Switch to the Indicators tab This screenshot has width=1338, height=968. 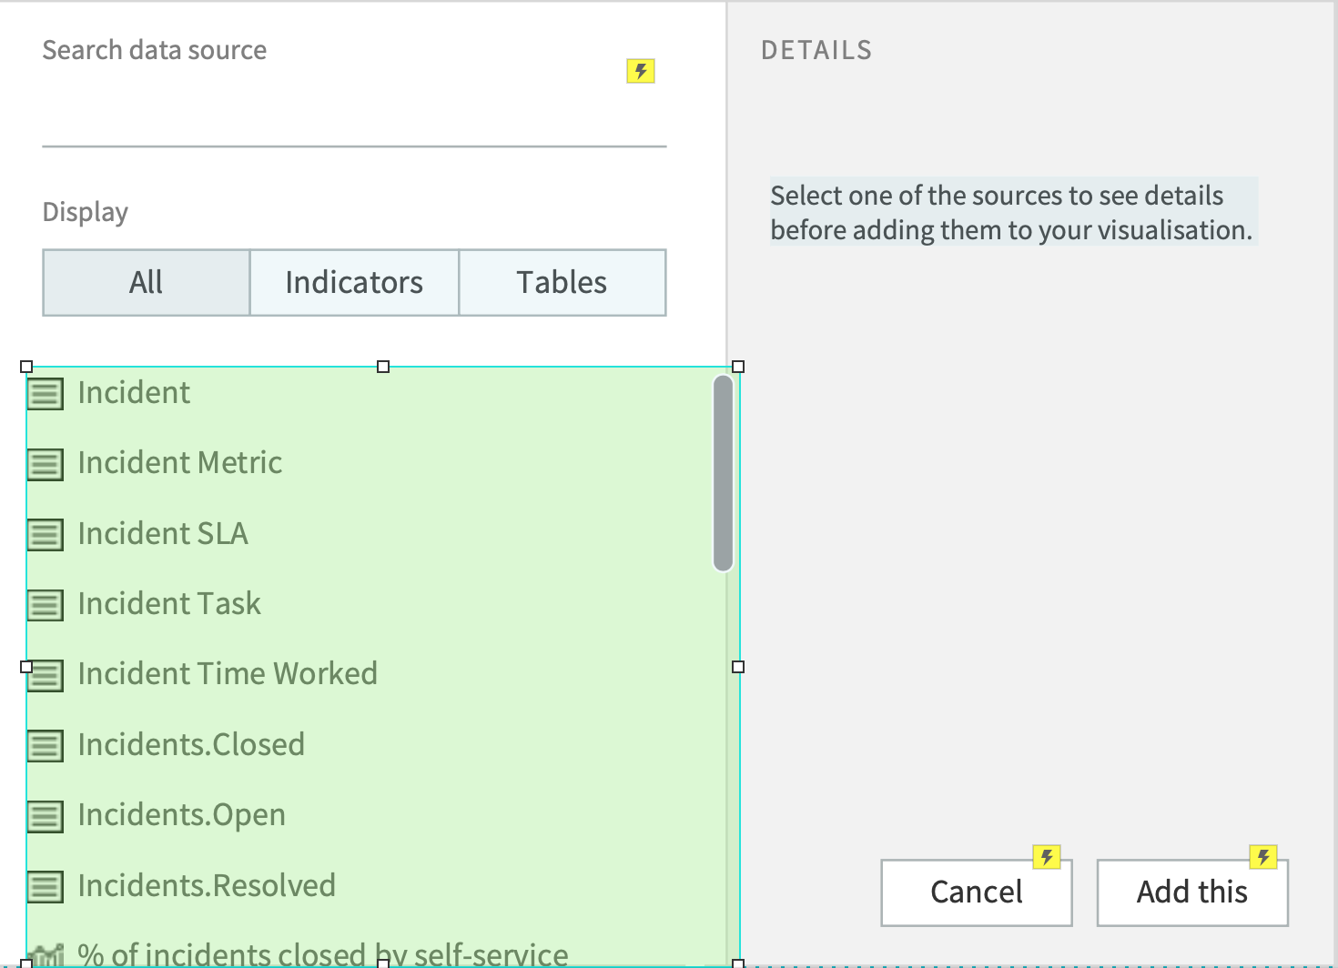[x=354, y=282]
